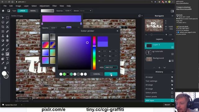The image size is (199, 112).
Task: Open the Adjustment menu
Action: point(44,6)
